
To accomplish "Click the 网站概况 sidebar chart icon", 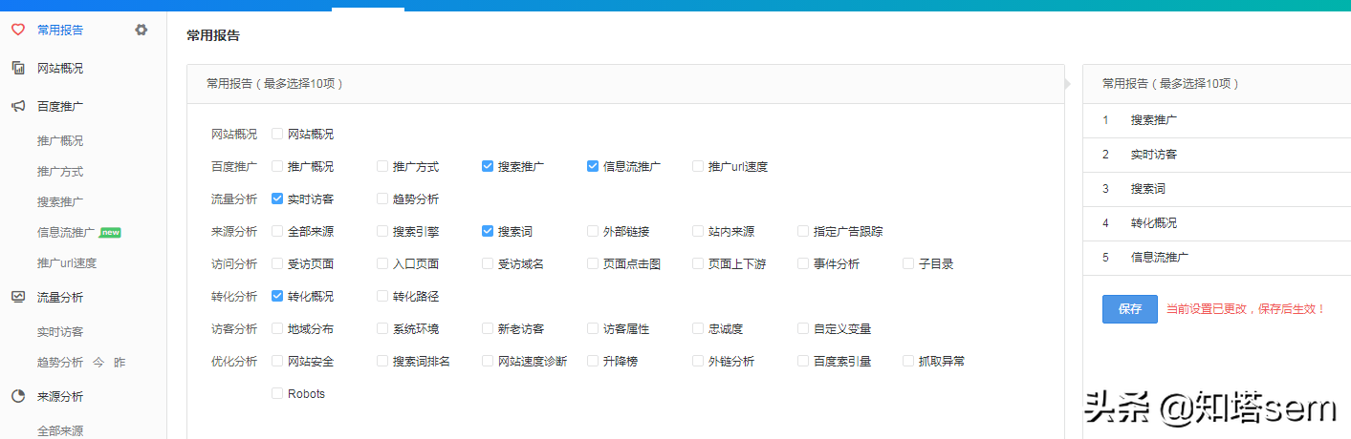I will click(17, 68).
